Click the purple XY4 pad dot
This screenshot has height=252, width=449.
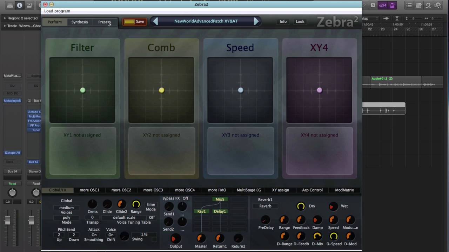(320, 90)
